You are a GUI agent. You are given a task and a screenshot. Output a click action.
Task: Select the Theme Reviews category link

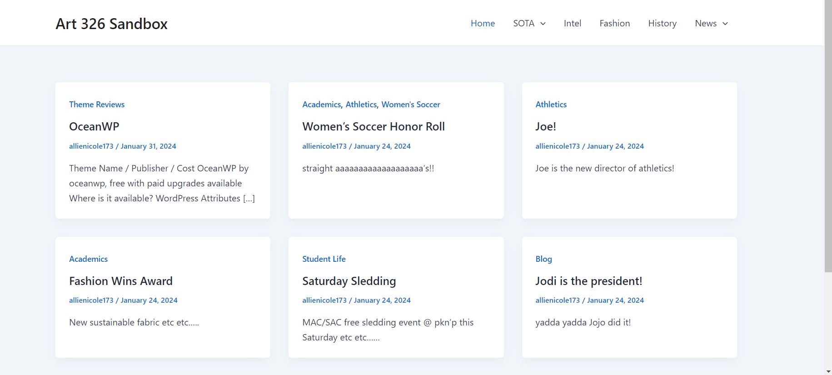tap(97, 105)
